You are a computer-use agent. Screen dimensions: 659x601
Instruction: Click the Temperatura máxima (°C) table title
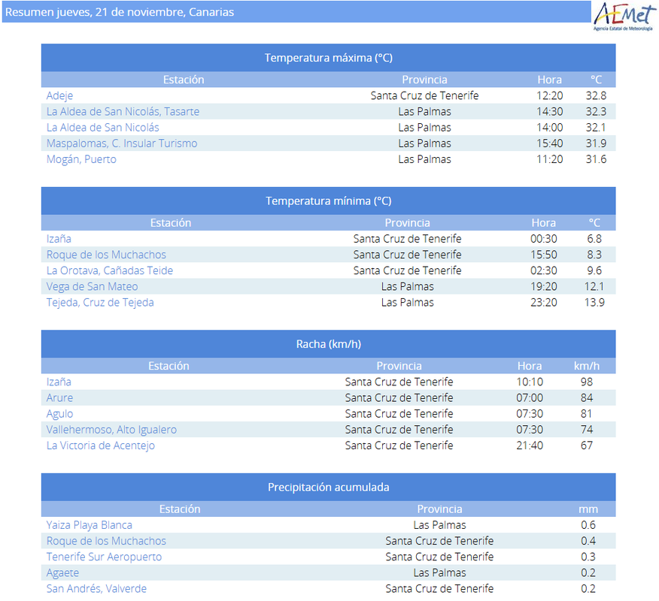point(328,58)
